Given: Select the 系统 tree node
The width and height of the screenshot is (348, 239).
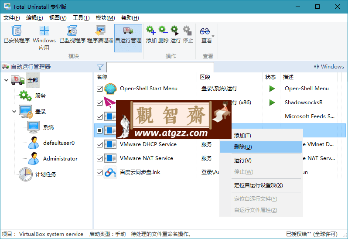Looking at the screenshot, I should coord(48,127).
